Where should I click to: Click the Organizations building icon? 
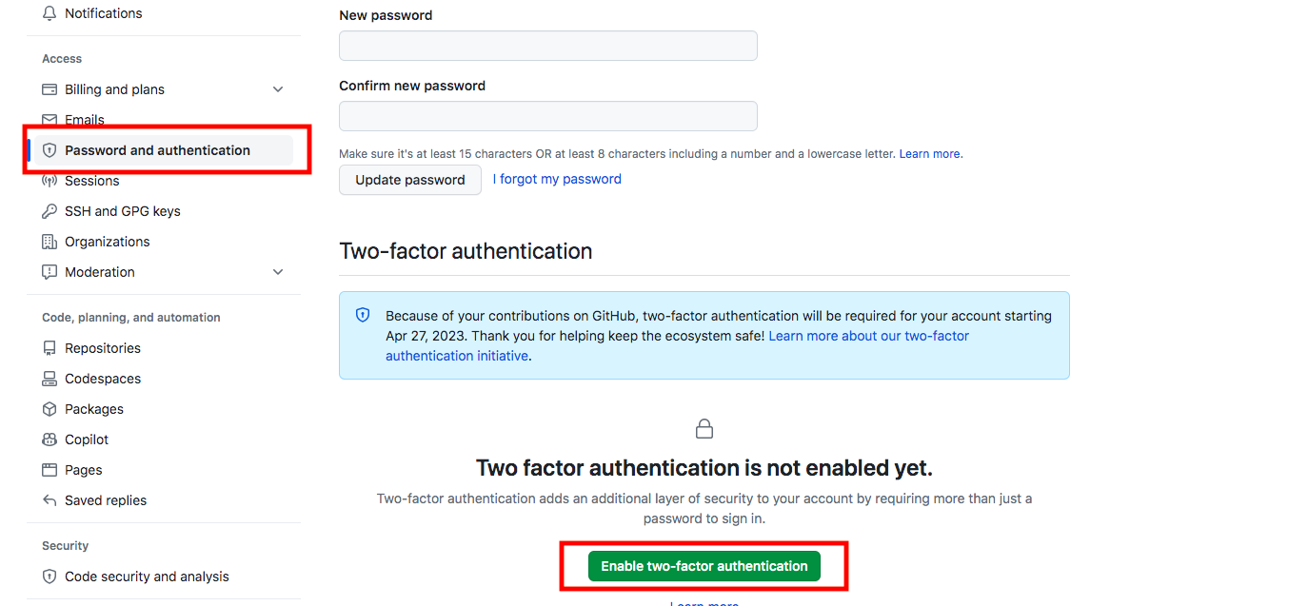[50, 242]
